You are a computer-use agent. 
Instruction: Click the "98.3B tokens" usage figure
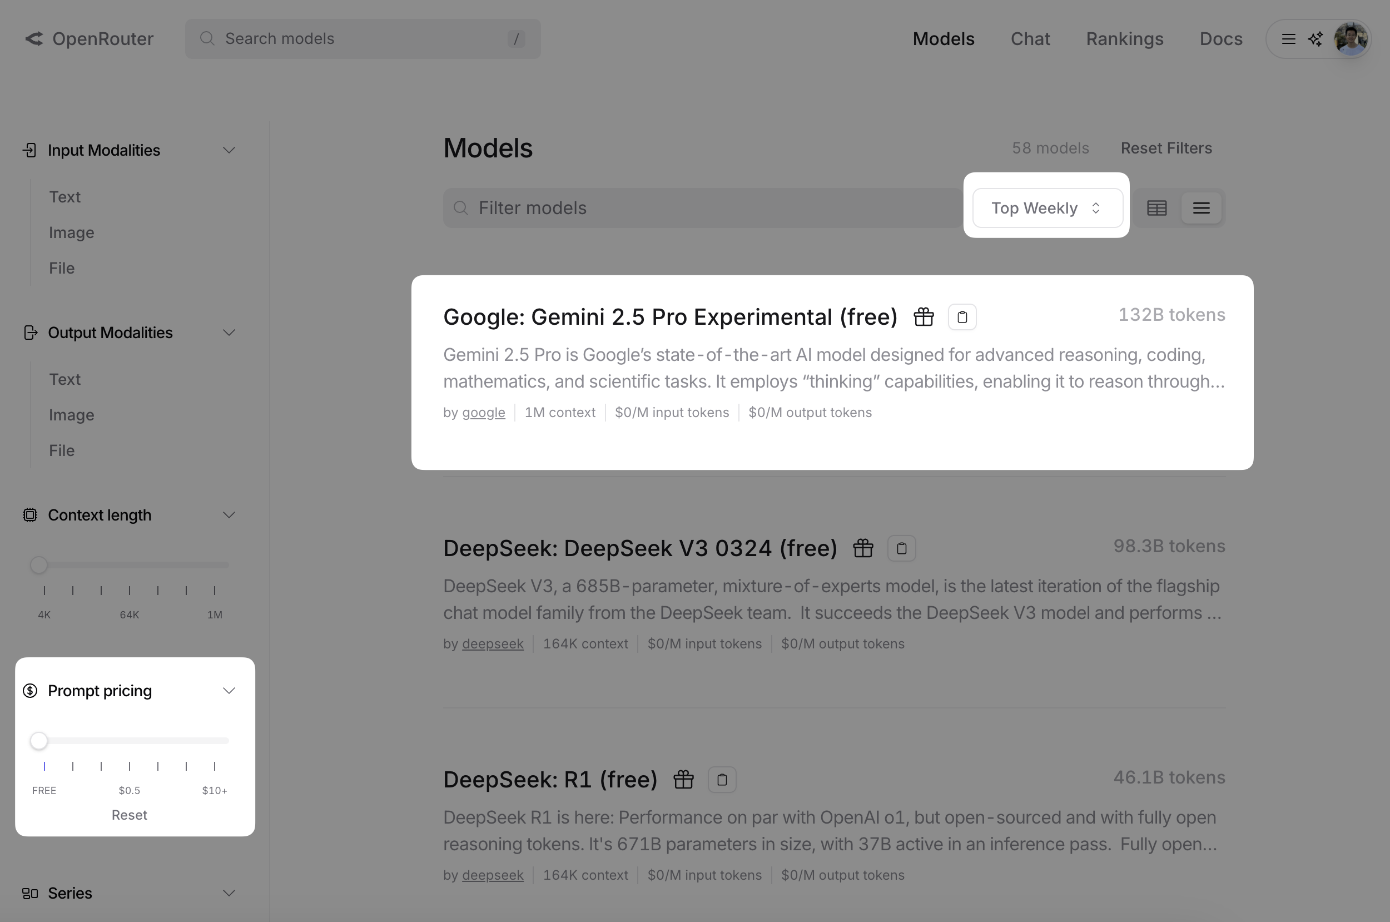pyautogui.click(x=1169, y=546)
